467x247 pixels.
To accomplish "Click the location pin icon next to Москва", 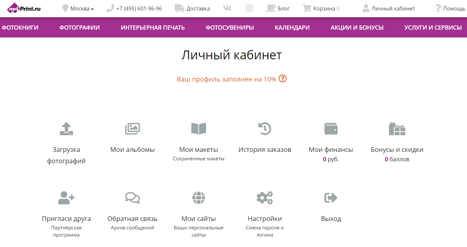I will pyautogui.click(x=65, y=8).
